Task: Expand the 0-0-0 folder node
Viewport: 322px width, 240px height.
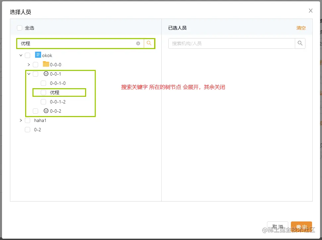Action: (x=29, y=65)
